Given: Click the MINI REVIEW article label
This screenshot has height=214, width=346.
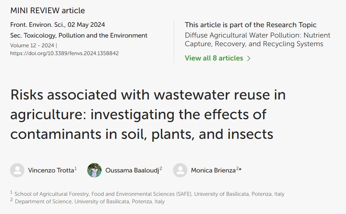Looking at the screenshot, I should [x=47, y=11].
